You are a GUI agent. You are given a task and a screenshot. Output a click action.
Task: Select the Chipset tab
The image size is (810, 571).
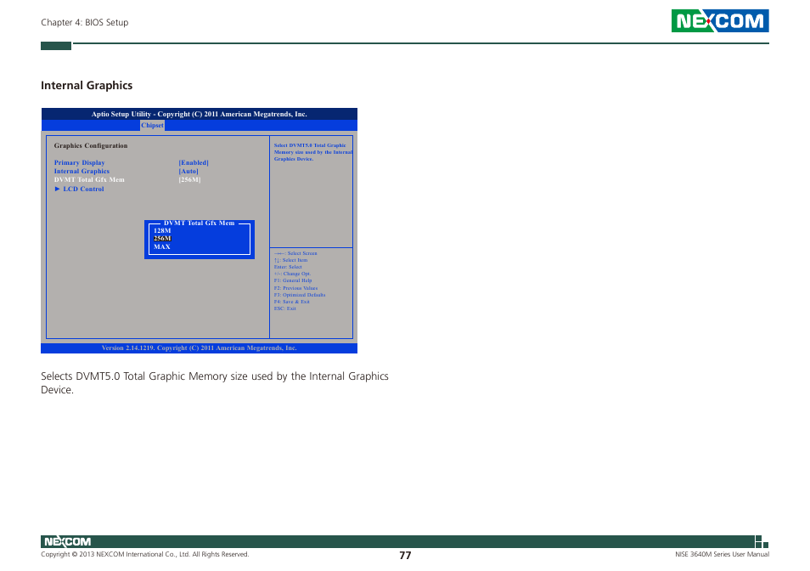point(152,126)
